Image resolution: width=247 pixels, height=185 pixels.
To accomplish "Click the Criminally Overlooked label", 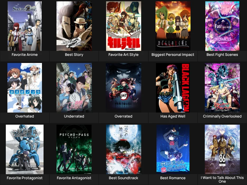I will 222,116.
